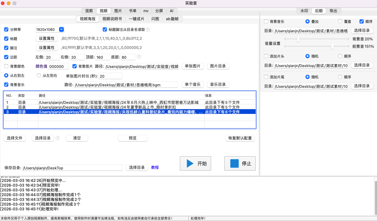Open the 教程 tutorial link
Screen dimensions: 377x221
coord(155,167)
